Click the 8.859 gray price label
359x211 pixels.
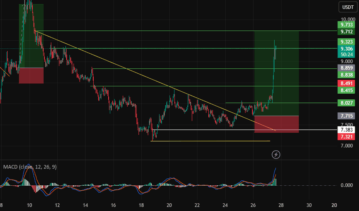[x=347, y=68]
